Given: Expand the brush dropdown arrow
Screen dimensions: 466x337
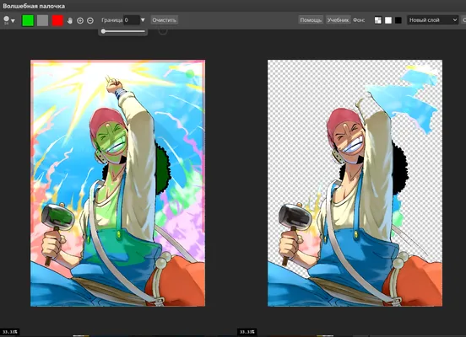Looking at the screenshot, I should (13, 20).
